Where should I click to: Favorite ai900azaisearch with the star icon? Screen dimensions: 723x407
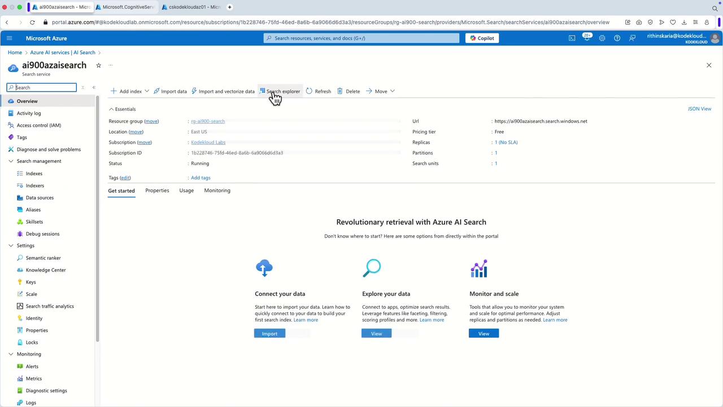pyautogui.click(x=98, y=66)
